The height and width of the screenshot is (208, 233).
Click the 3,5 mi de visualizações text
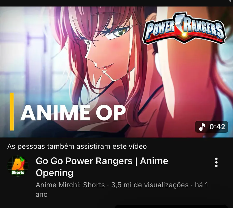click(x=150, y=185)
